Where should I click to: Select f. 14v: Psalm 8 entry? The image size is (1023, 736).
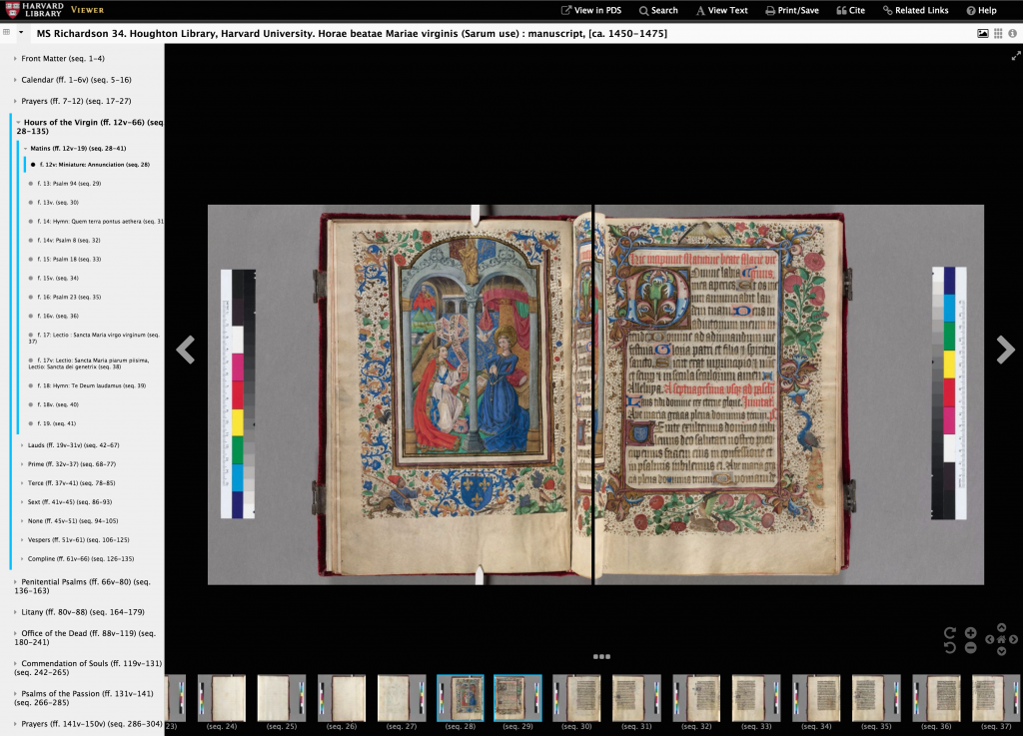click(69, 241)
